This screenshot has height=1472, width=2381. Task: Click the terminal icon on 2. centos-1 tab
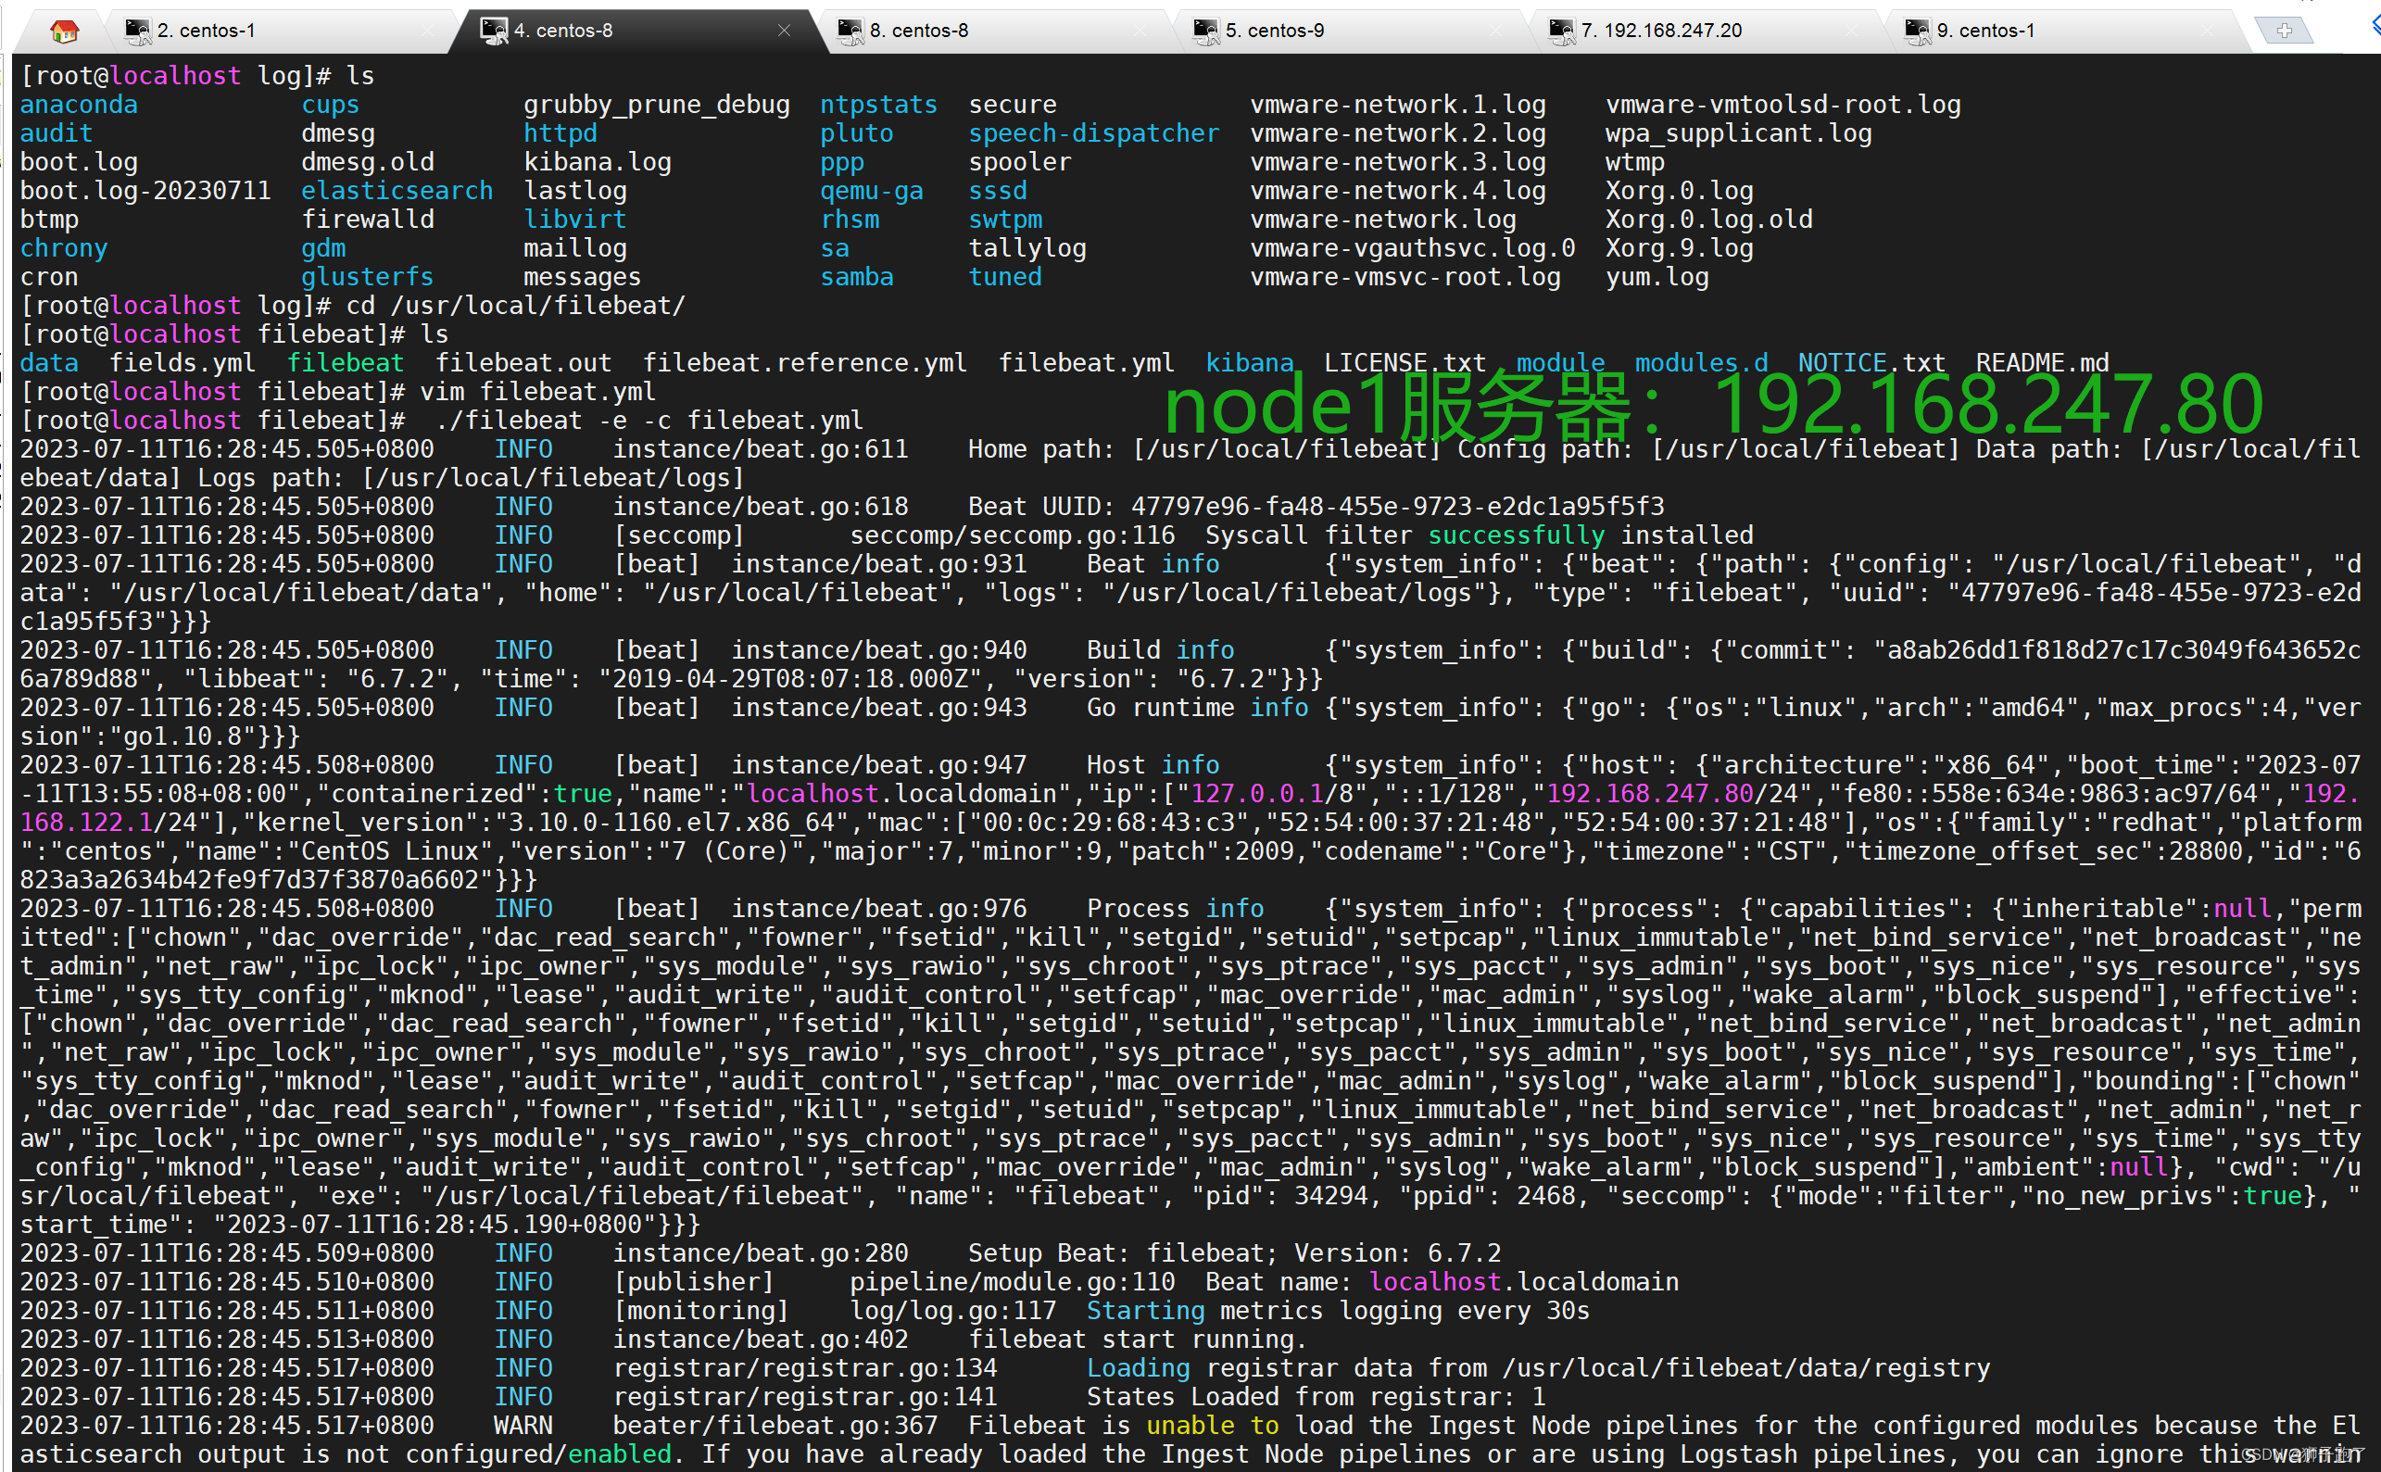coord(138,31)
